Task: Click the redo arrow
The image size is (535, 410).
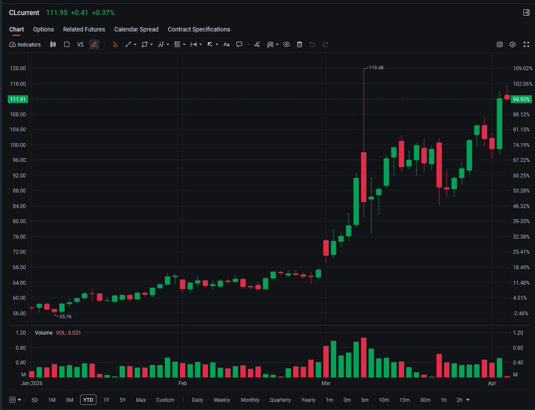Action: coord(325,45)
